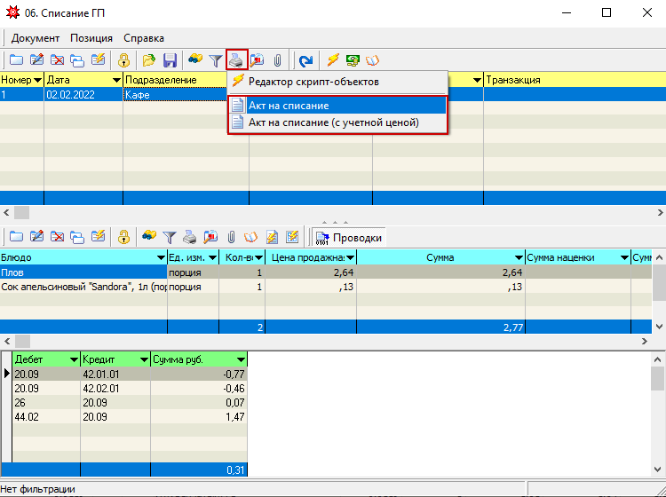This screenshot has height=497, width=666.
Task: Open the Справка menu
Action: point(144,38)
